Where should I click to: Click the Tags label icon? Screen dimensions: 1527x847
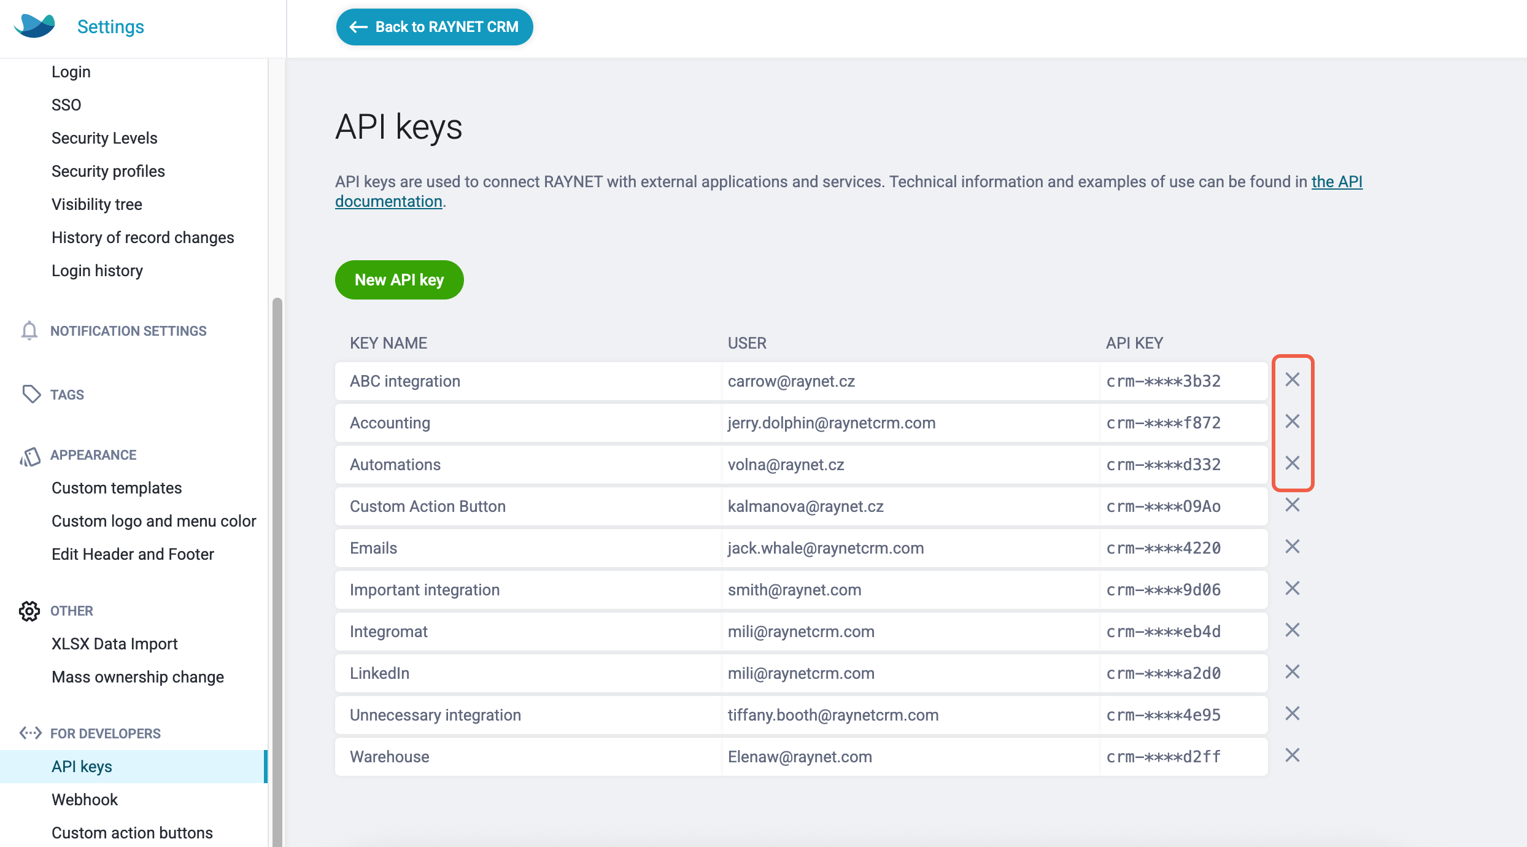point(31,394)
